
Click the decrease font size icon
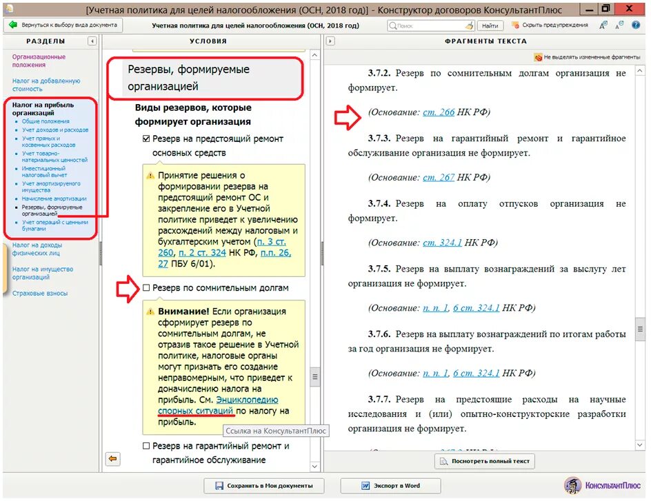tap(619, 25)
